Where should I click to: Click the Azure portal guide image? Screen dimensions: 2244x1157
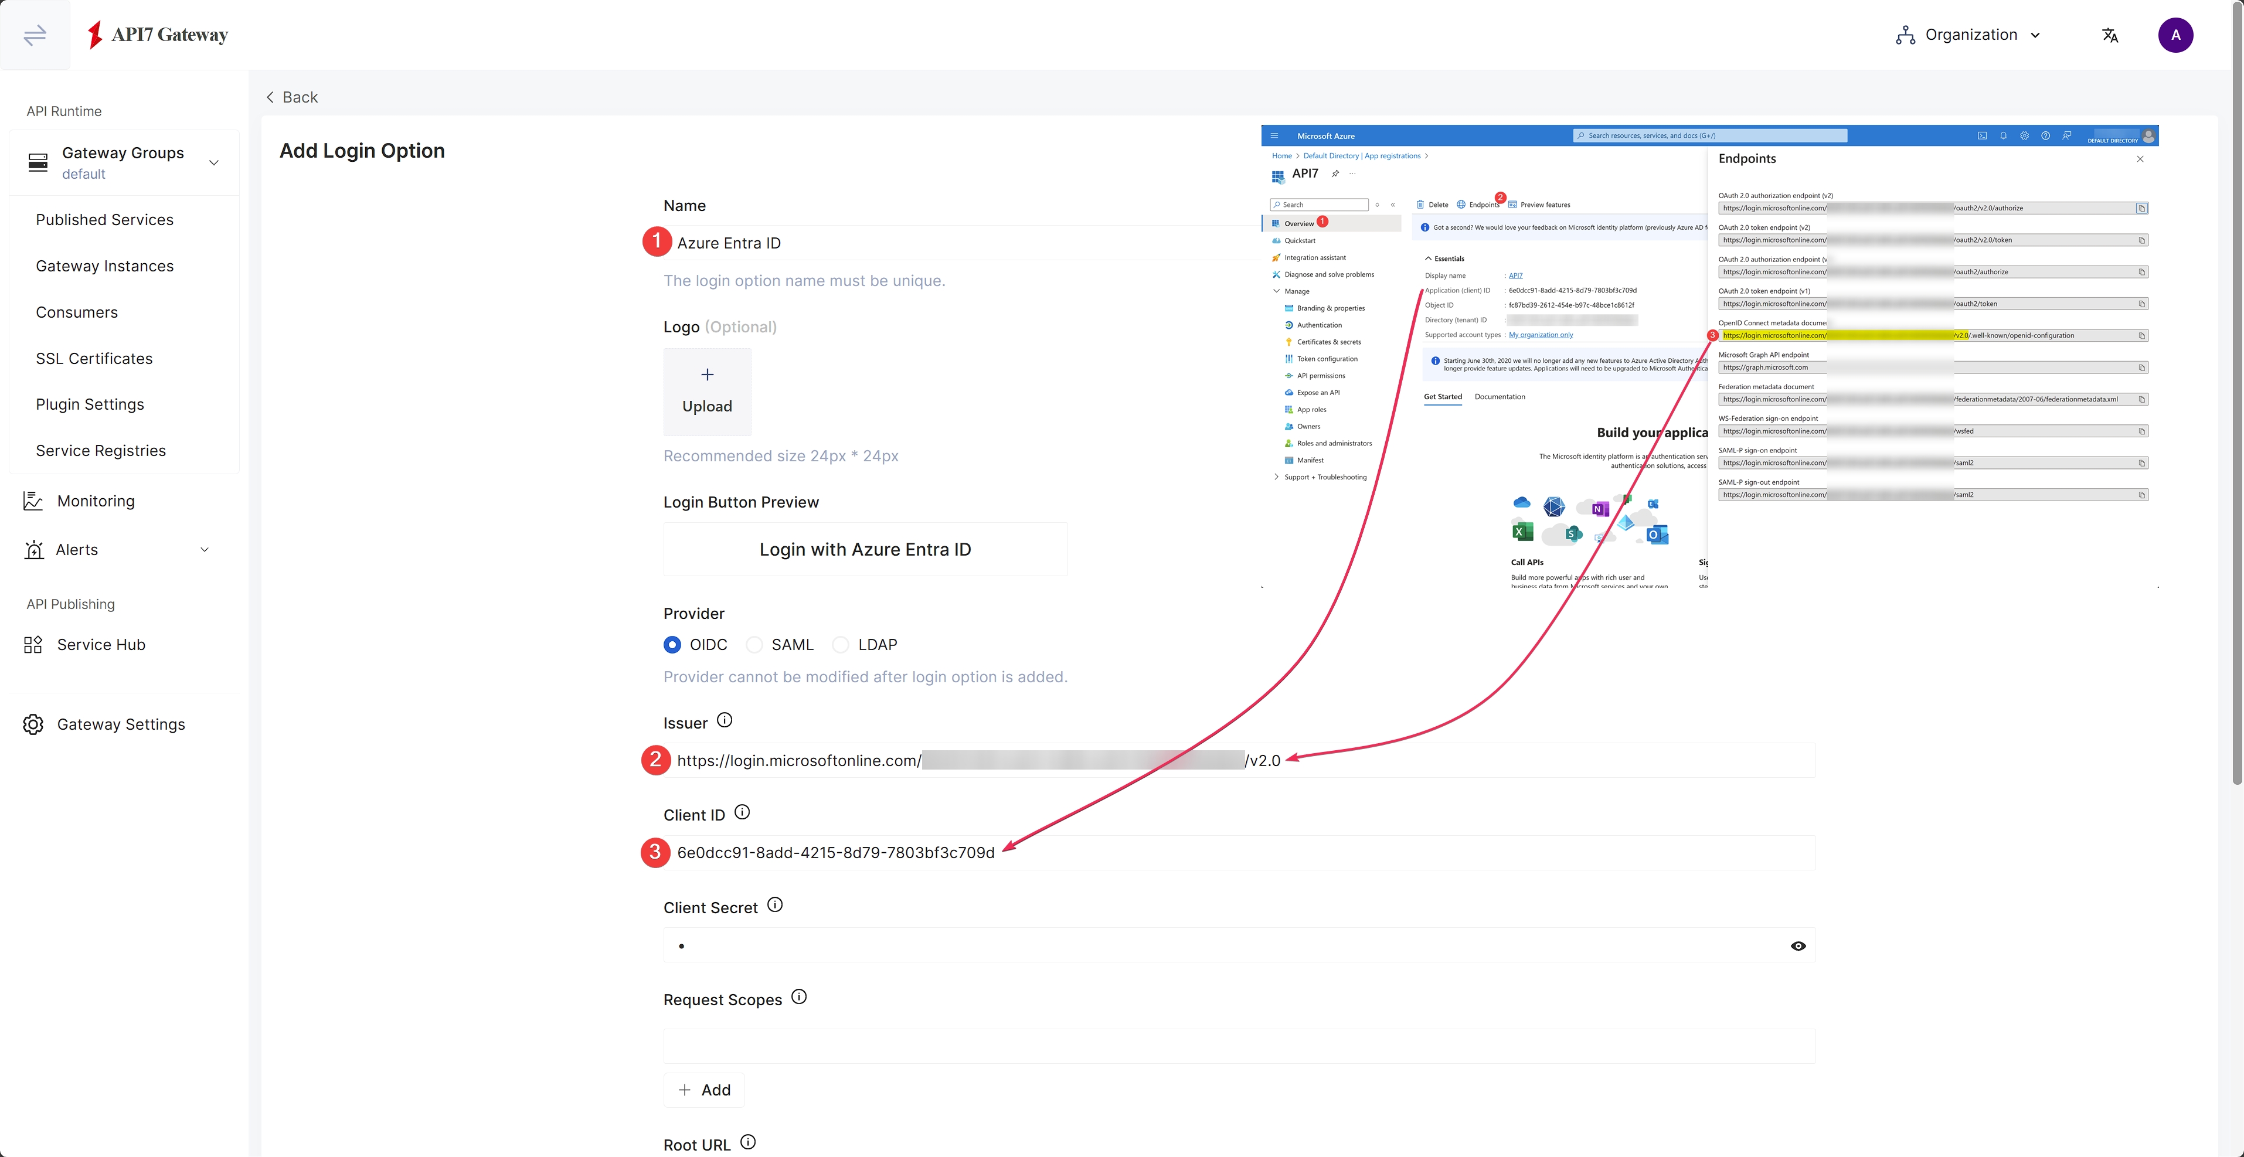[x=1710, y=356]
